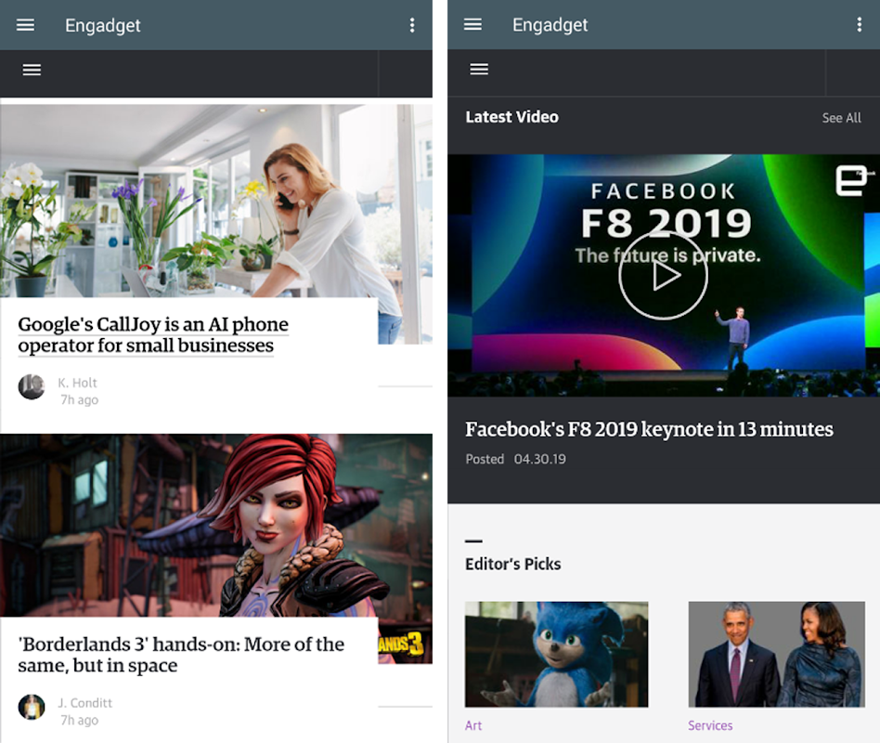Open author J. Conditt's name

point(84,703)
